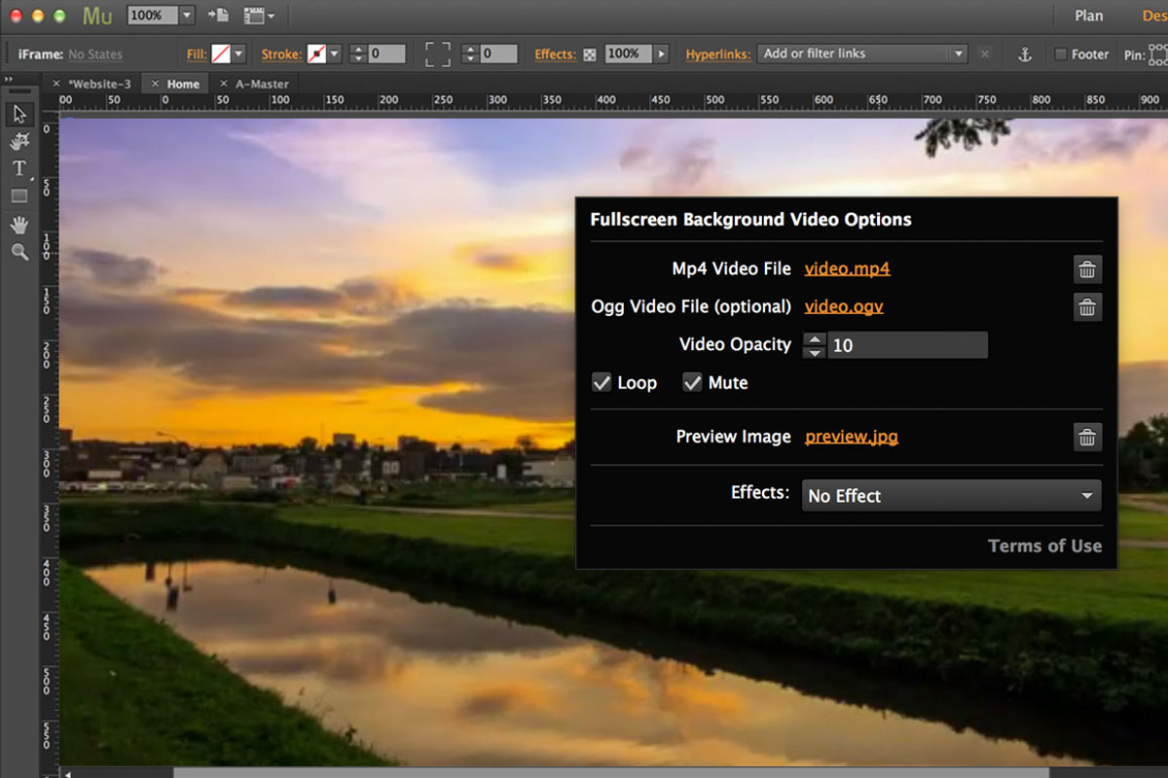Open the Plan view
1168x778 pixels.
(x=1089, y=15)
